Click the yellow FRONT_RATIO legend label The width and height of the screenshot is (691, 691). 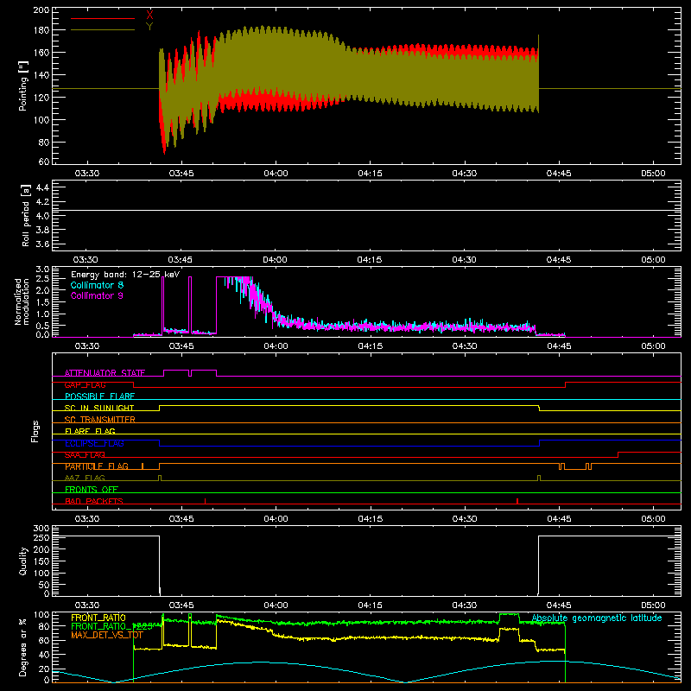(x=98, y=618)
